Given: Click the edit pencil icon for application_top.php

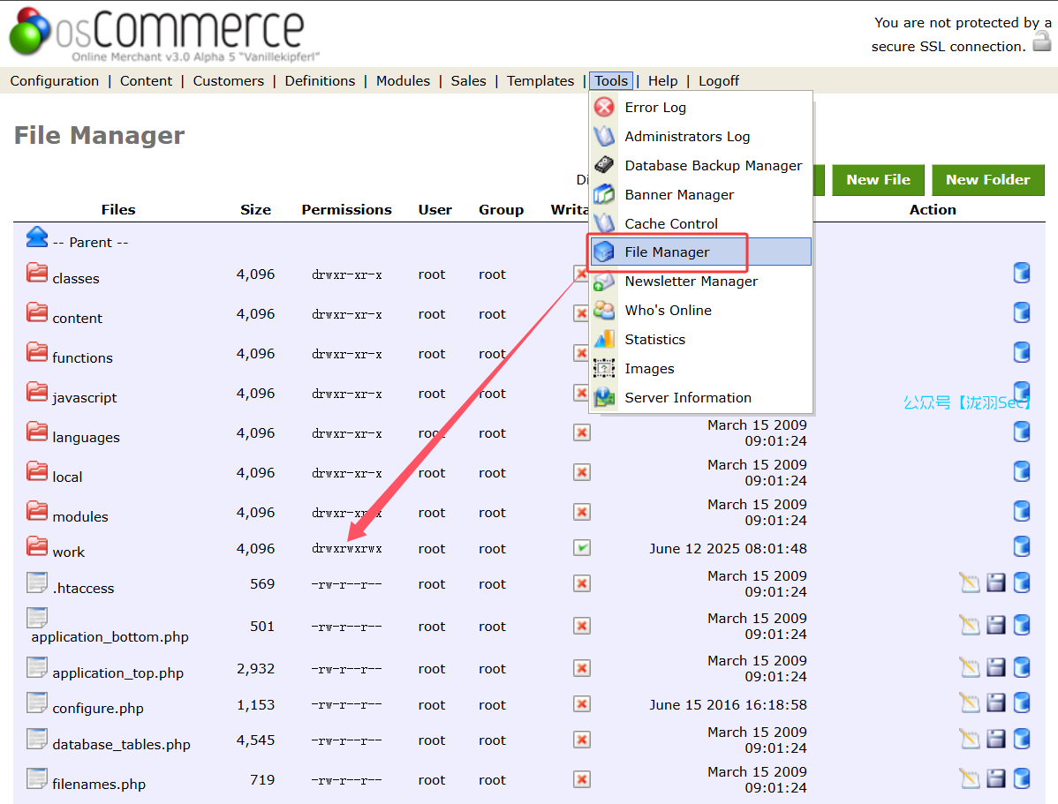Looking at the screenshot, I should coord(970,667).
